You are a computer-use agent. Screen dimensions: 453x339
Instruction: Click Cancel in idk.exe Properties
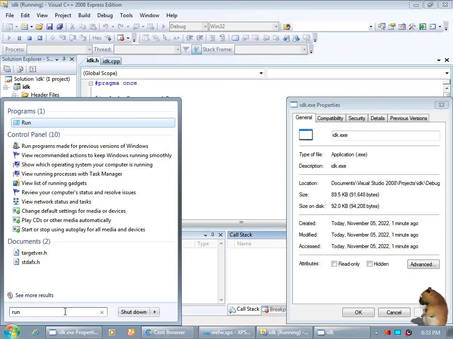[x=394, y=313]
